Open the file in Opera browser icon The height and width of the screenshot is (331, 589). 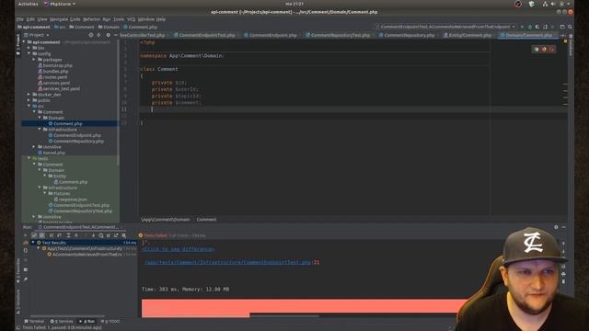click(x=552, y=49)
